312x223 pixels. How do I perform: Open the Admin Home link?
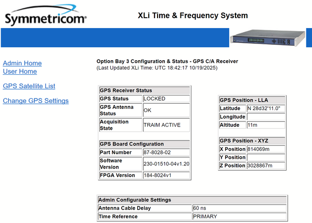coord(22,63)
